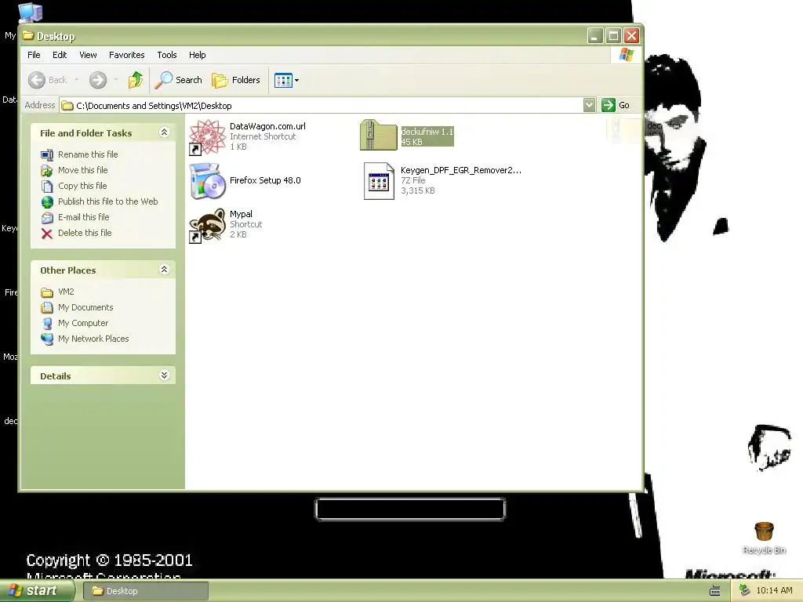Go to My Network Places
The width and height of the screenshot is (803, 602).
point(93,339)
